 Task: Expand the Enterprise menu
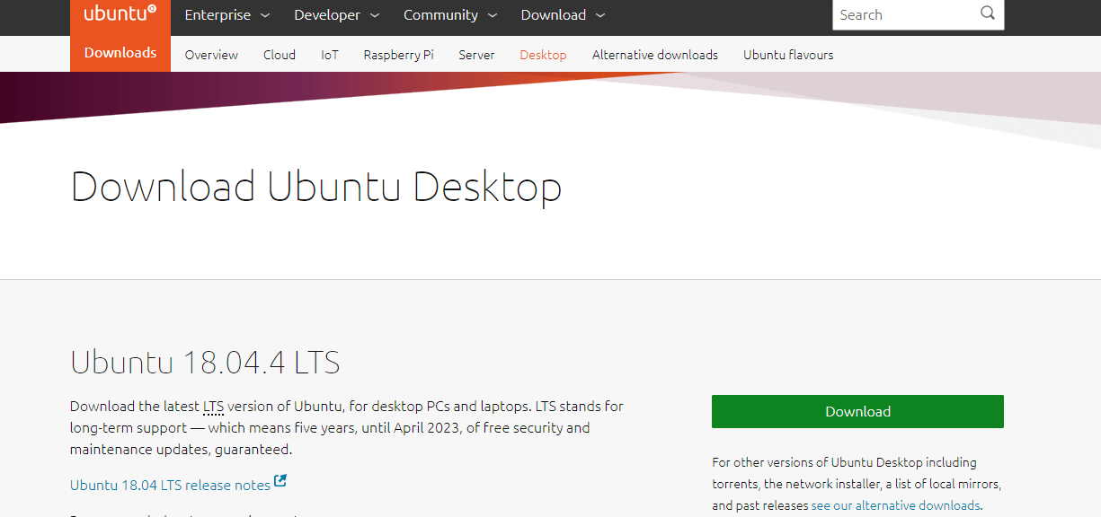pyautogui.click(x=227, y=15)
